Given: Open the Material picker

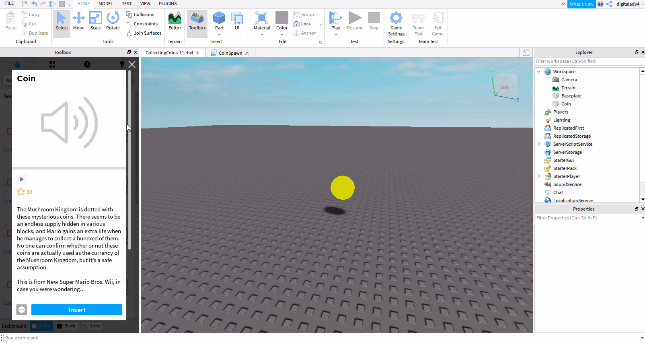Looking at the screenshot, I should [x=262, y=21].
